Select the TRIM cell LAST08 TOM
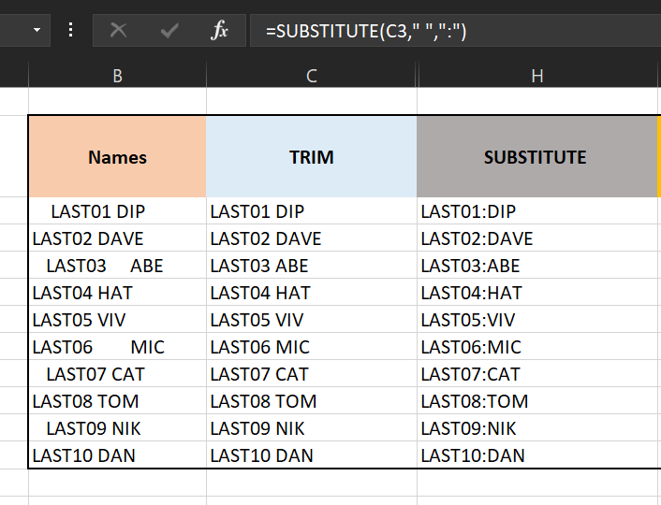 [x=311, y=402]
